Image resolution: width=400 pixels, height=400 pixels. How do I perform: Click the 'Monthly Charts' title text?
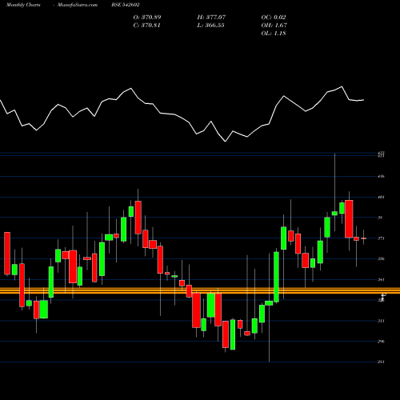point(23,5)
